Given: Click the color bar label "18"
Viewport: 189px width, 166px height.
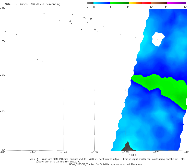Looking at the screenshot, I should (x=110, y=7).
